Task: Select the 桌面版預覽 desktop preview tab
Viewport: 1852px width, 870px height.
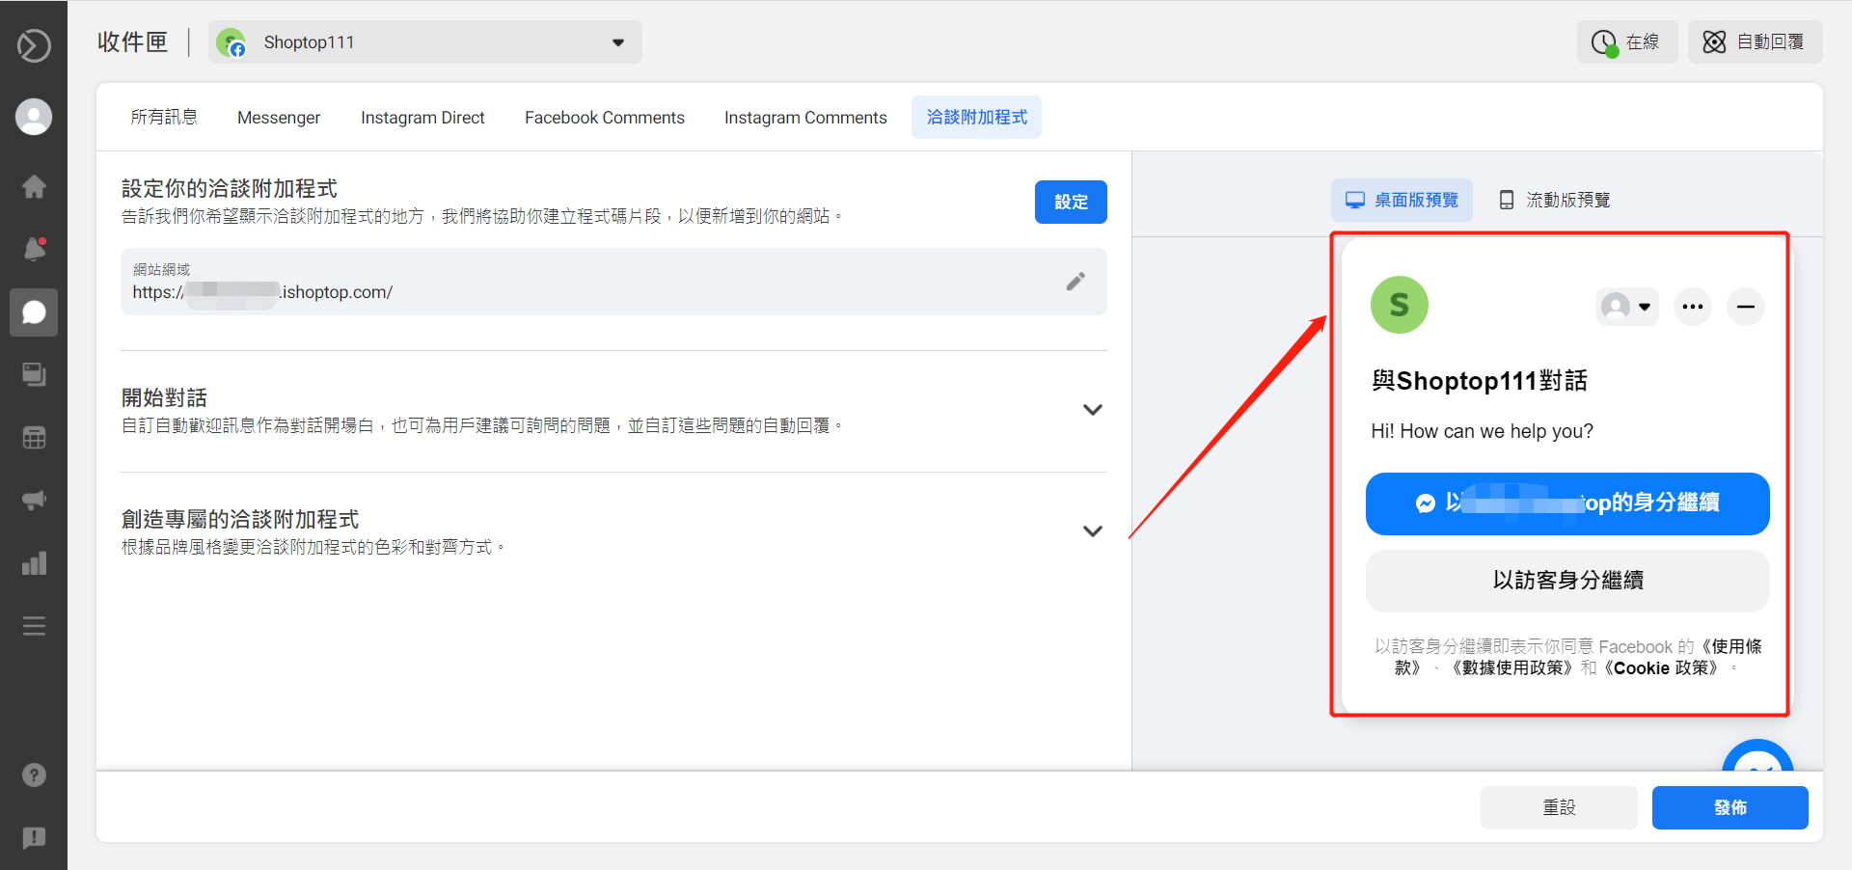Action: tap(1403, 200)
